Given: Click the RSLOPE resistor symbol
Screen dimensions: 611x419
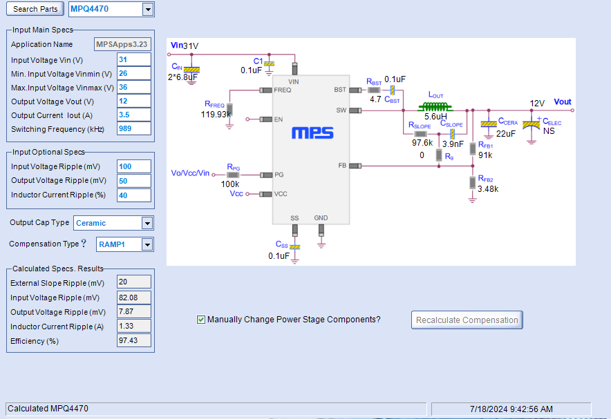Looking at the screenshot, I should [420, 134].
